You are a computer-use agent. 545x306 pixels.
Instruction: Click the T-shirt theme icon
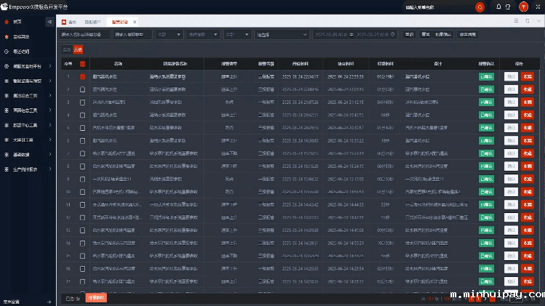click(x=508, y=7)
